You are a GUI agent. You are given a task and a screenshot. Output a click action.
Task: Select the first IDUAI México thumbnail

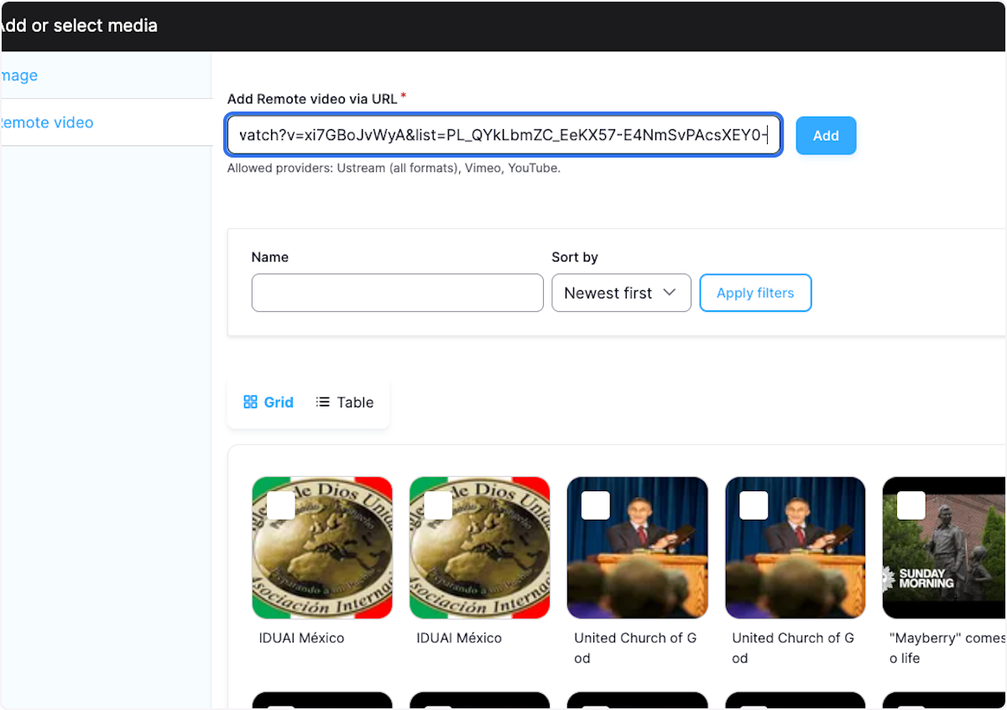tap(322, 562)
